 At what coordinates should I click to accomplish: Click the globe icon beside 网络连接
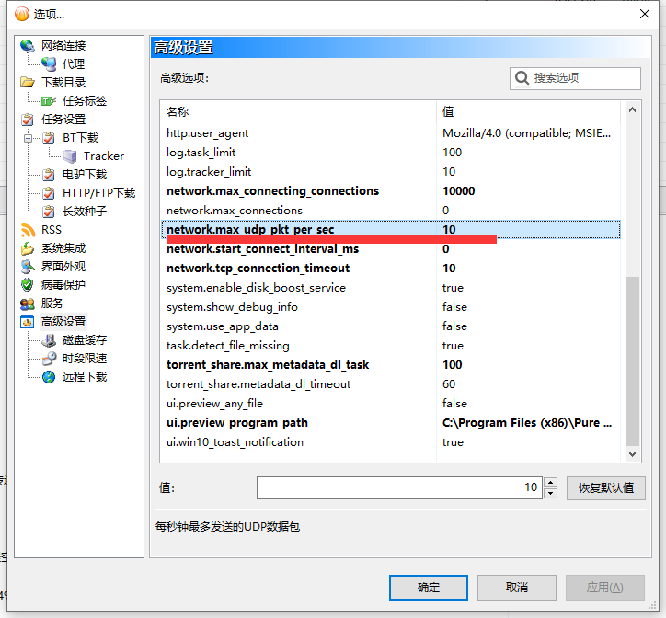coord(28,45)
